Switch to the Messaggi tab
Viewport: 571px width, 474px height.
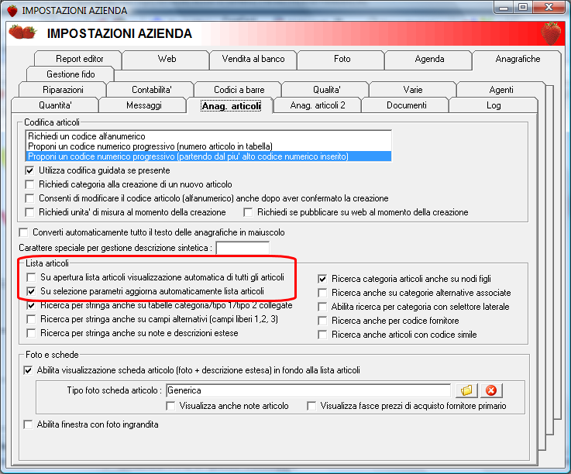point(144,105)
